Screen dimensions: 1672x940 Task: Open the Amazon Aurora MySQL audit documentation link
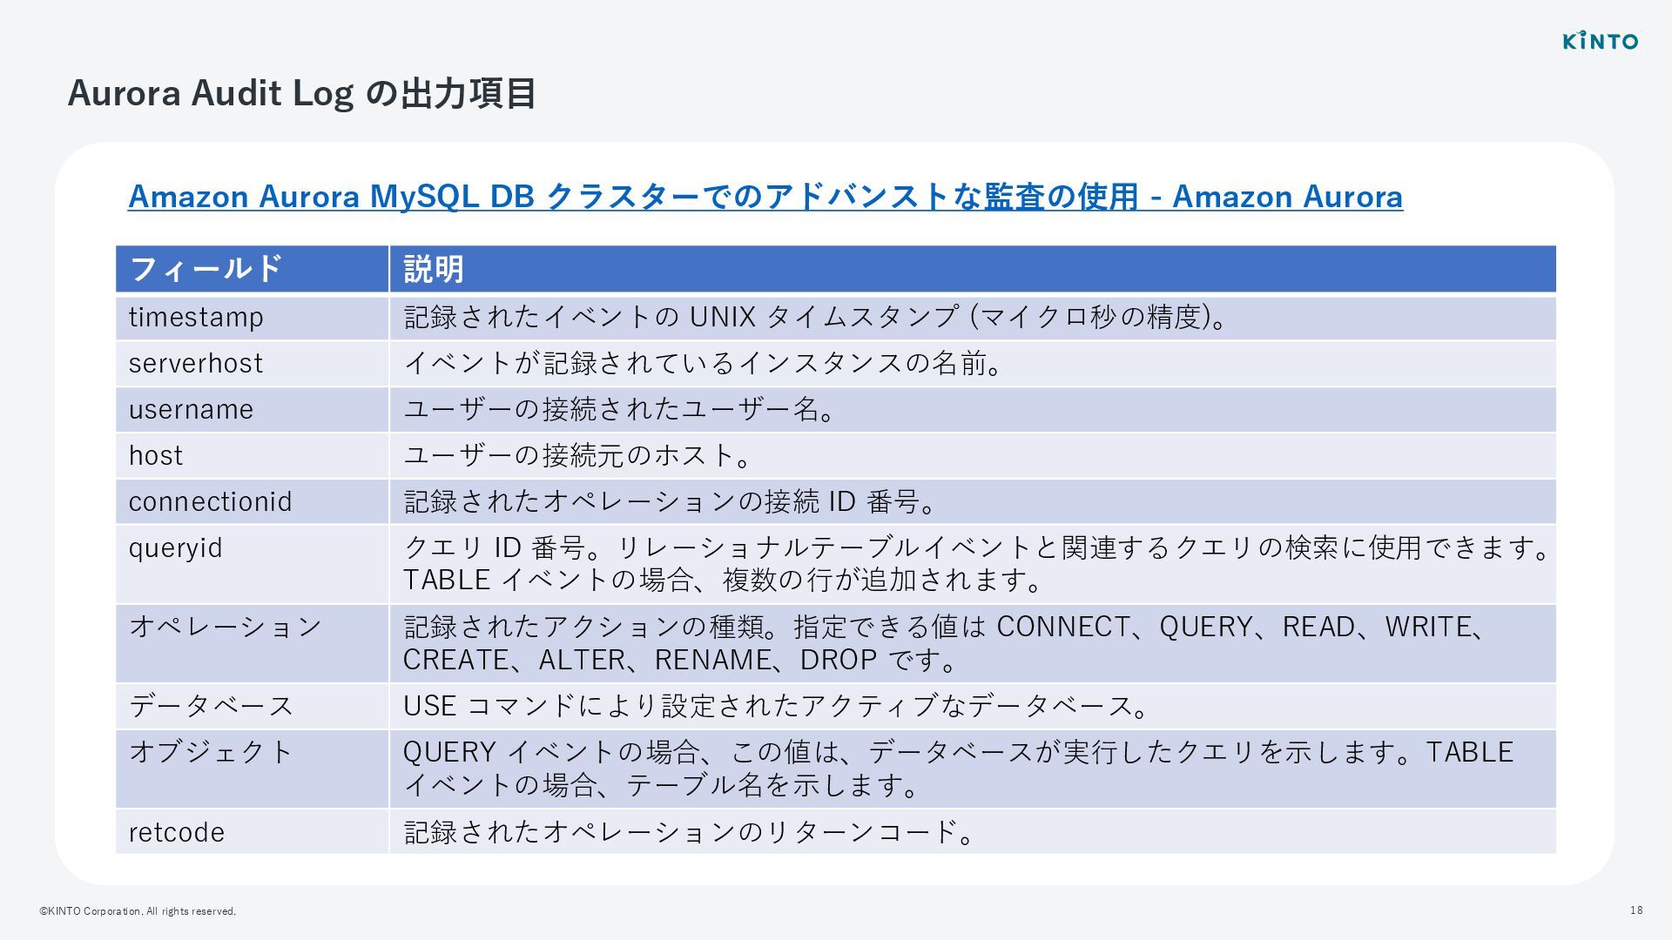pos(765,197)
